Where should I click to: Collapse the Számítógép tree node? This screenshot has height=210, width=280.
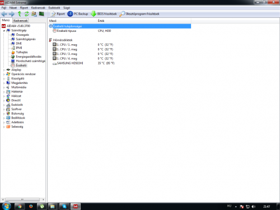pyautogui.click(x=4, y=30)
